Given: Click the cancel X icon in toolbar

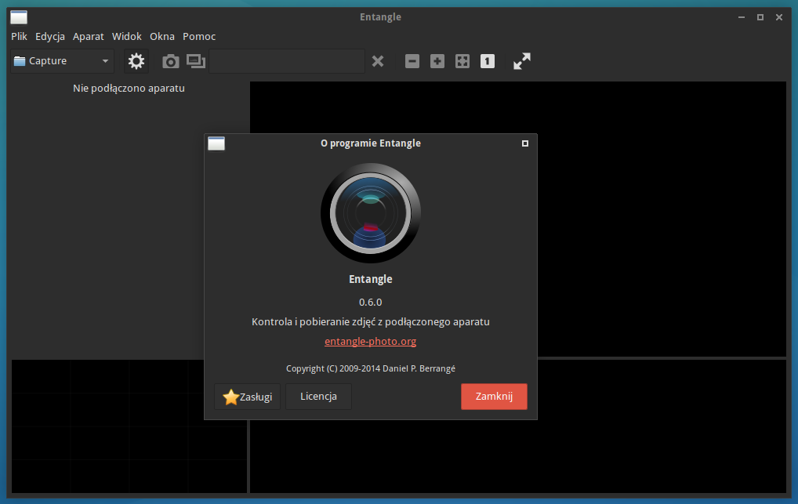Looking at the screenshot, I should 378,62.
